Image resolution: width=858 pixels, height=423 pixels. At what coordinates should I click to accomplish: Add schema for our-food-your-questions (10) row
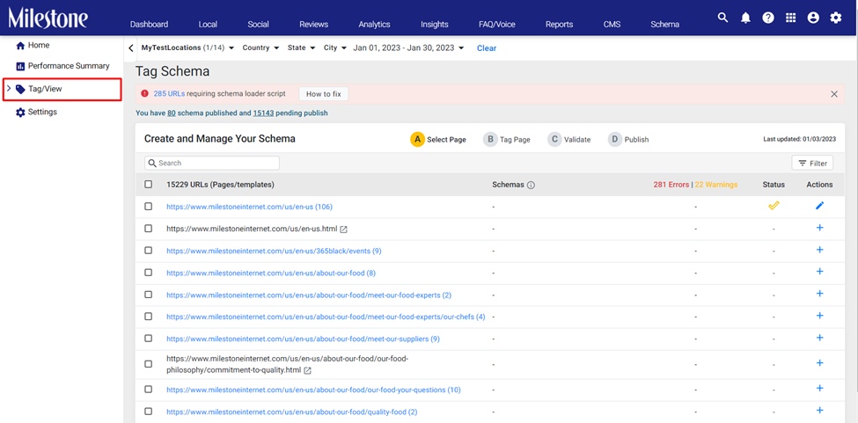[819, 388]
